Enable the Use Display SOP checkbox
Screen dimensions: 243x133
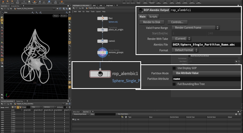[x=174, y=68]
